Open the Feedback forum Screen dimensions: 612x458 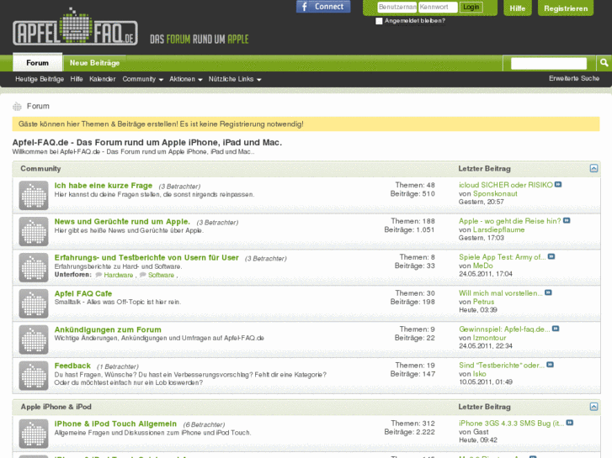(x=72, y=366)
